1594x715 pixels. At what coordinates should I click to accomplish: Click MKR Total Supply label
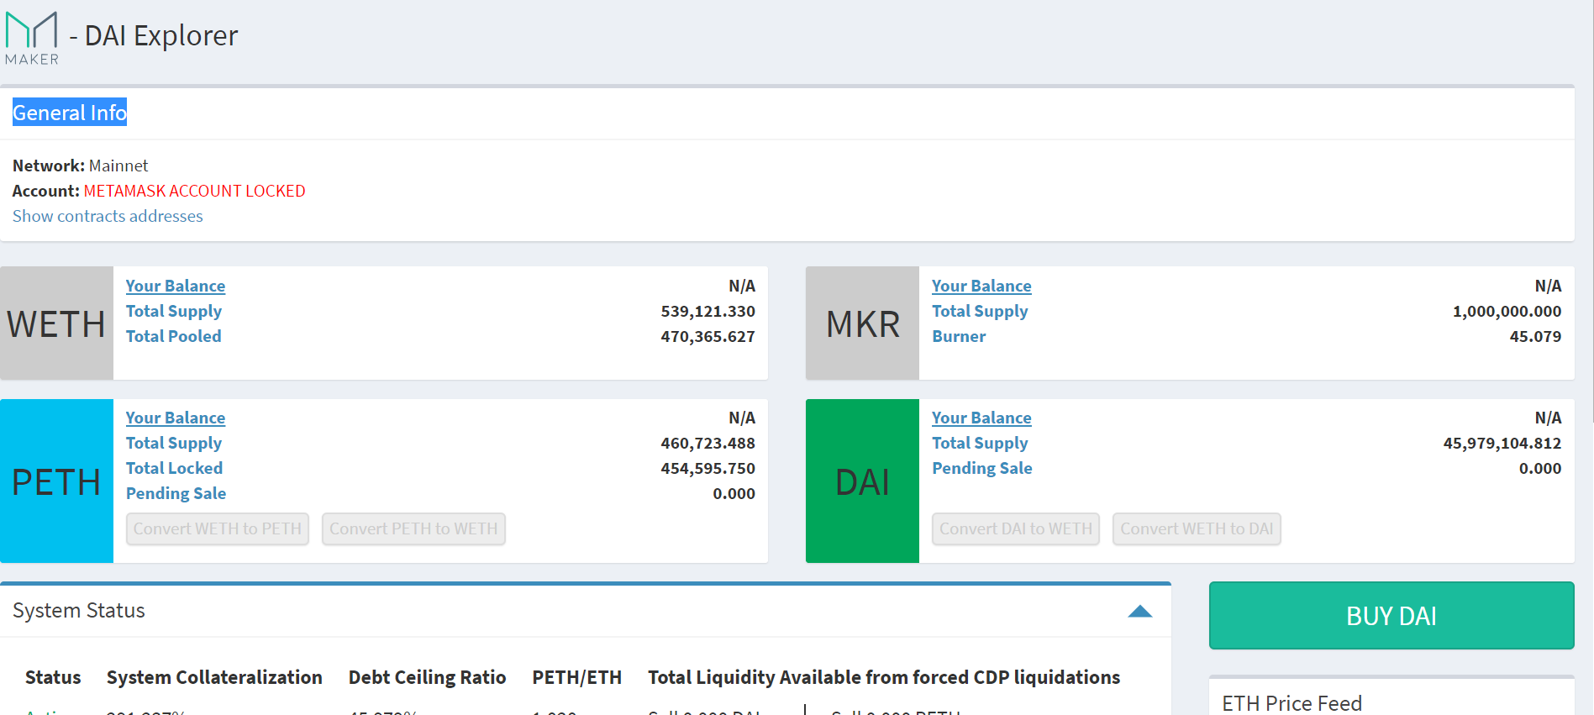coord(980,311)
